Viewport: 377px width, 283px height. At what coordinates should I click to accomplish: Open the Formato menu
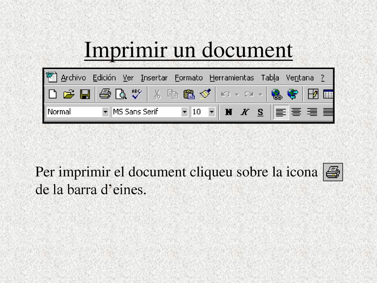189,78
